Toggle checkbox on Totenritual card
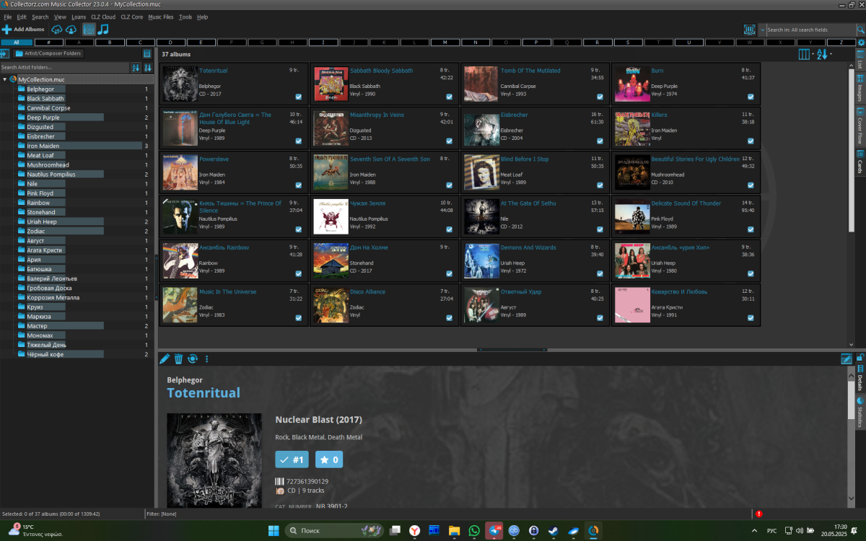Image resolution: width=866 pixels, height=541 pixels. pos(298,97)
